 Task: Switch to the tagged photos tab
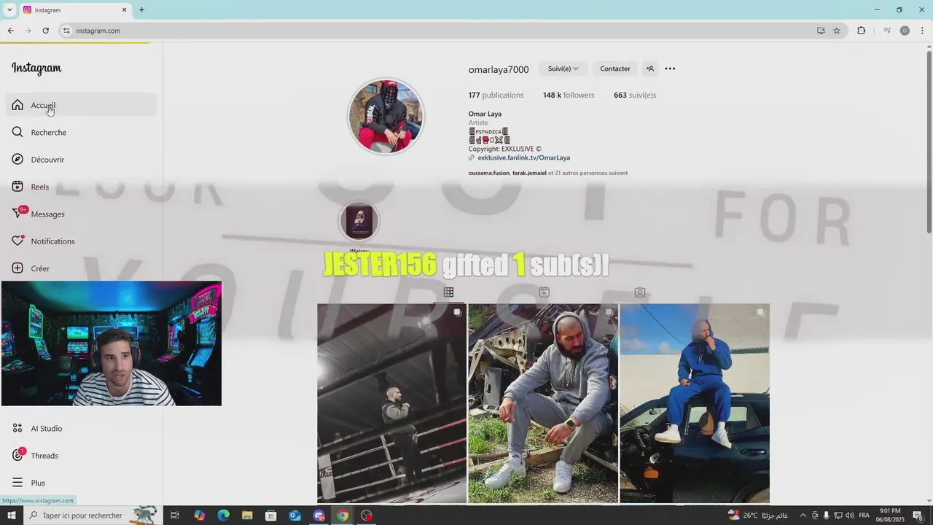[639, 292]
